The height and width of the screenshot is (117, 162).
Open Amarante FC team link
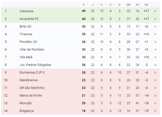pos(29,19)
